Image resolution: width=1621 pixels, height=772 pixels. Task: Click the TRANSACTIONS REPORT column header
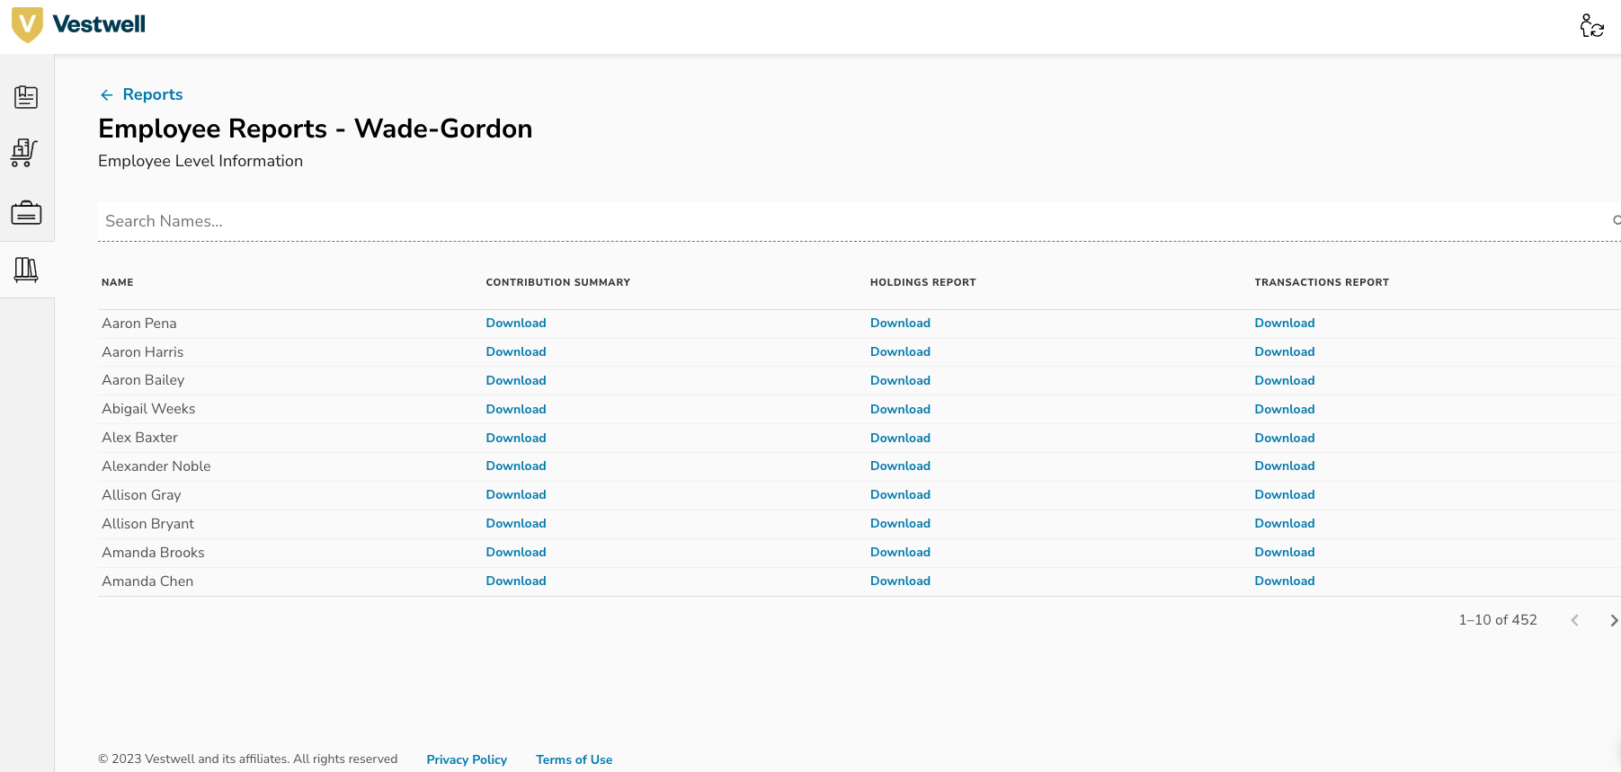(x=1322, y=282)
